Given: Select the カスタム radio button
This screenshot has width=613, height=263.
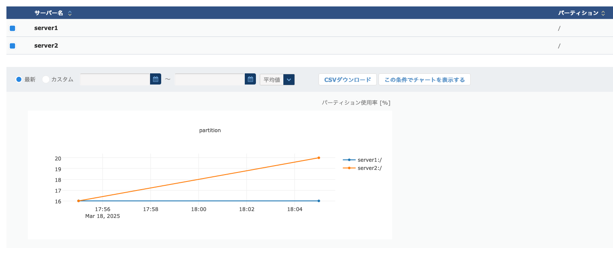Looking at the screenshot, I should [46, 79].
